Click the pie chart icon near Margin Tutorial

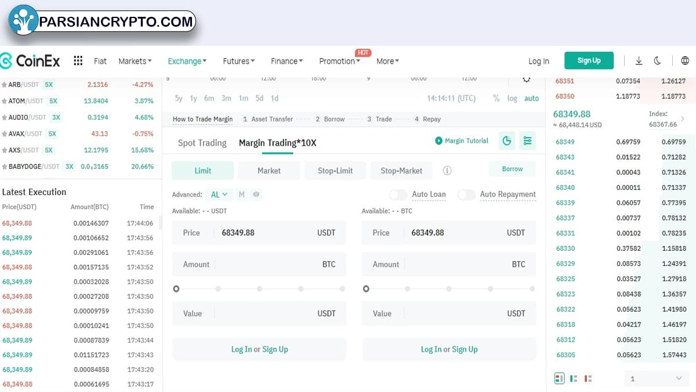point(507,141)
